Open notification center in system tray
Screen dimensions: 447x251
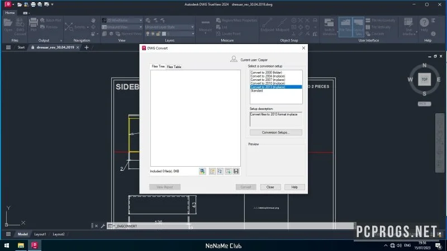click(x=439, y=245)
